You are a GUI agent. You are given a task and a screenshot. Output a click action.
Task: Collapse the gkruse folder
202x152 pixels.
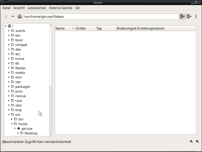coord(15,128)
